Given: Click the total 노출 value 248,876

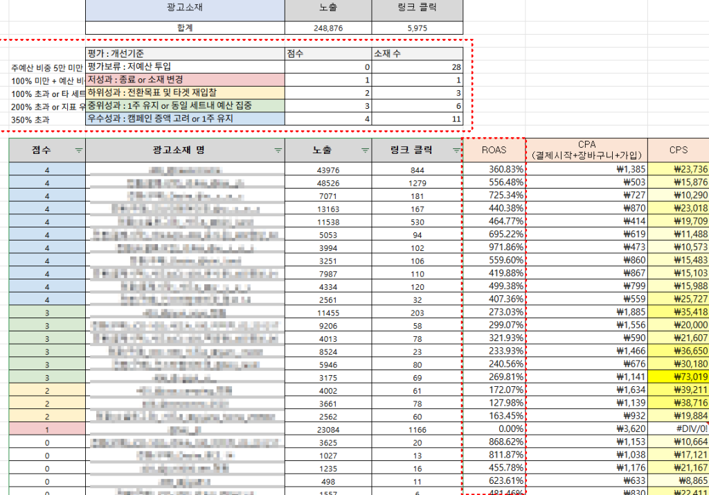Looking at the screenshot, I should (328, 28).
